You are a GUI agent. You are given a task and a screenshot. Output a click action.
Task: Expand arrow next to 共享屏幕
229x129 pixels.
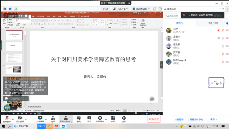pyautogui.click(x=46, y=118)
